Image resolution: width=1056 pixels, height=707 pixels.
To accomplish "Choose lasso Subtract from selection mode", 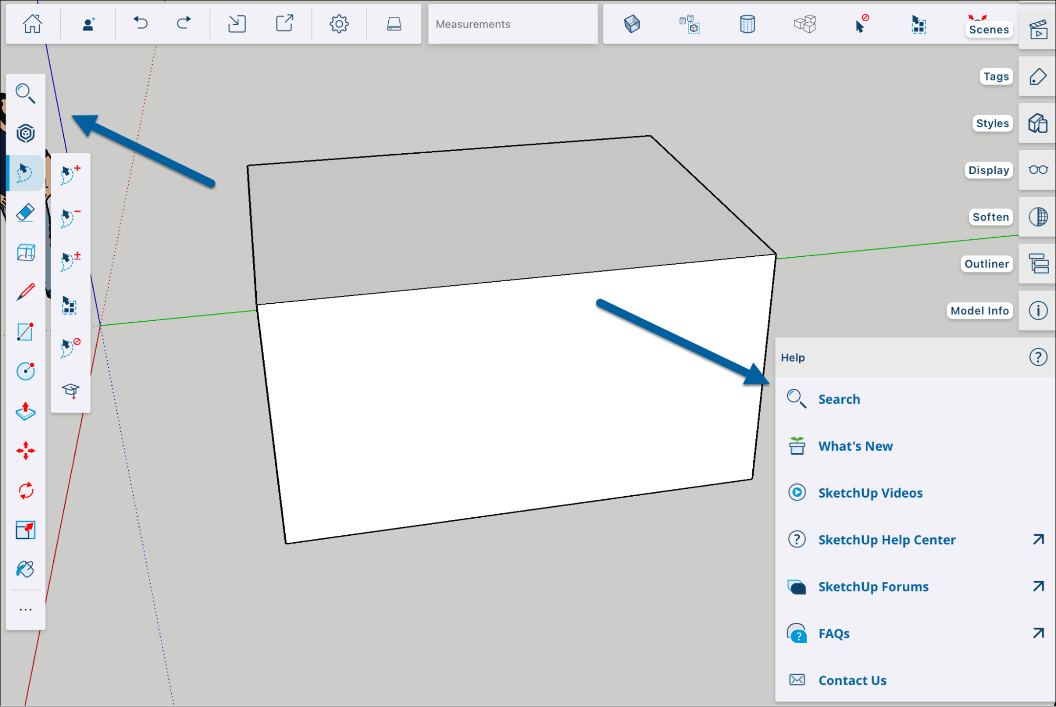I will [x=70, y=217].
